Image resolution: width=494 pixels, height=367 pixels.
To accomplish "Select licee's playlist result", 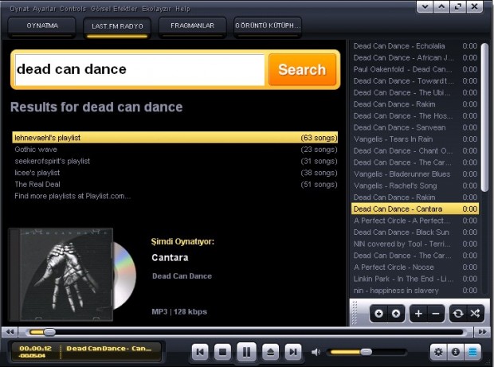I will (174, 173).
